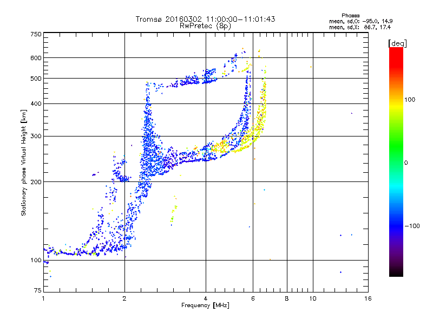433x325 pixels.
Task: Click the colorbar tick label '0'
Action: 406,163
